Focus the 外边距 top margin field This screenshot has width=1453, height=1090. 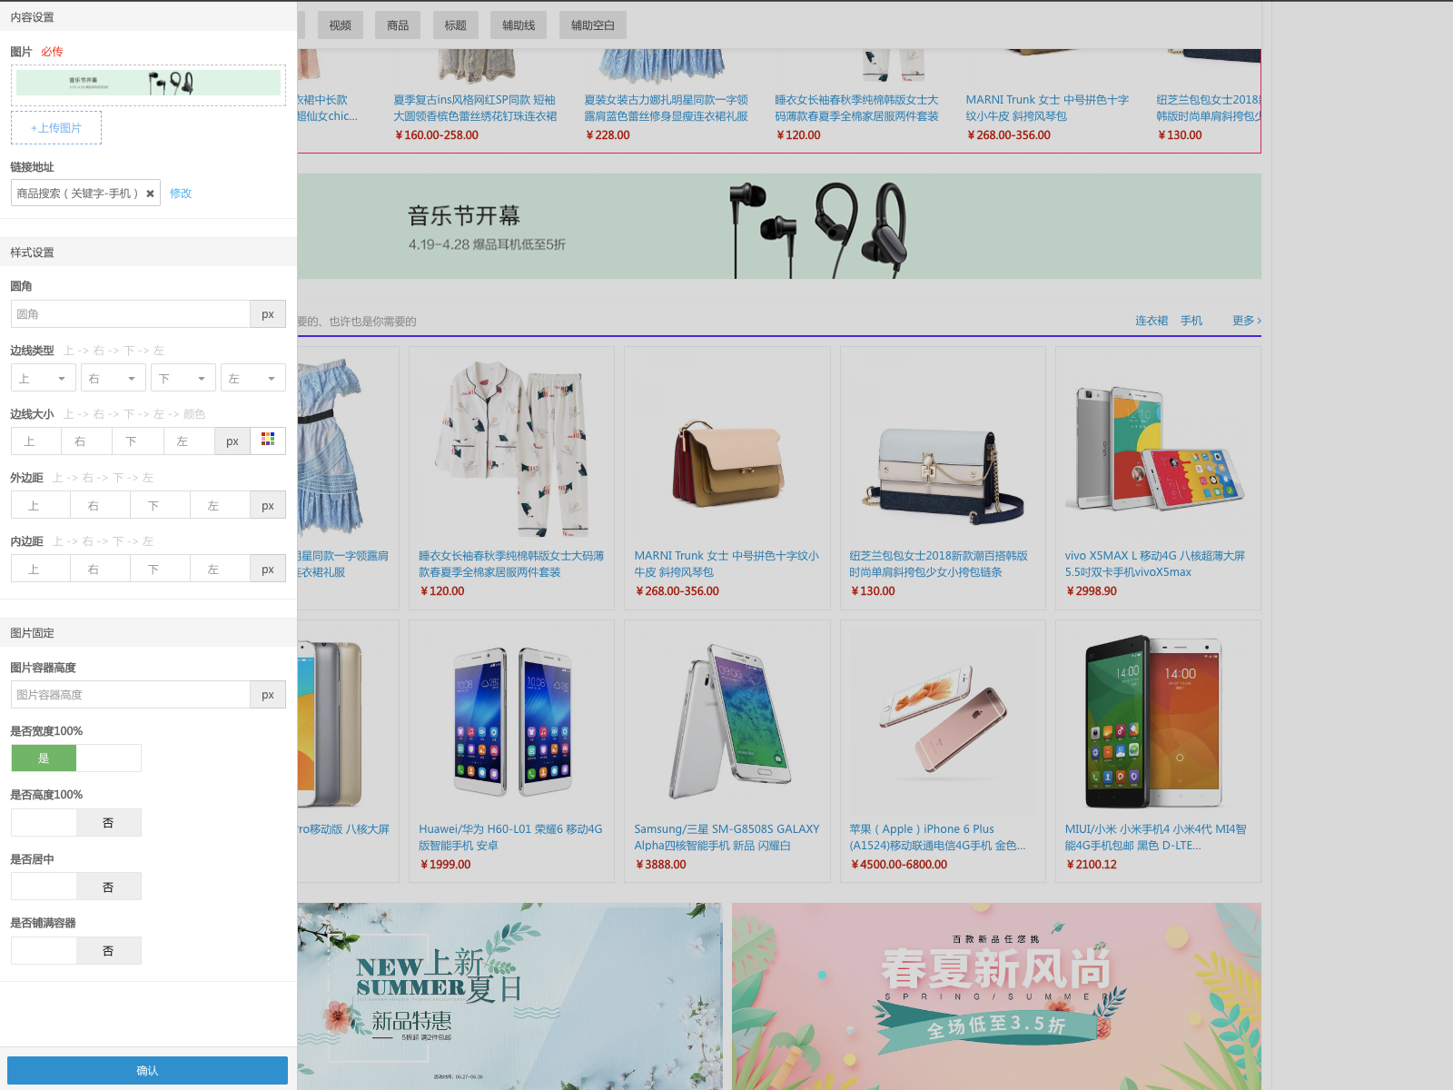tap(41, 505)
